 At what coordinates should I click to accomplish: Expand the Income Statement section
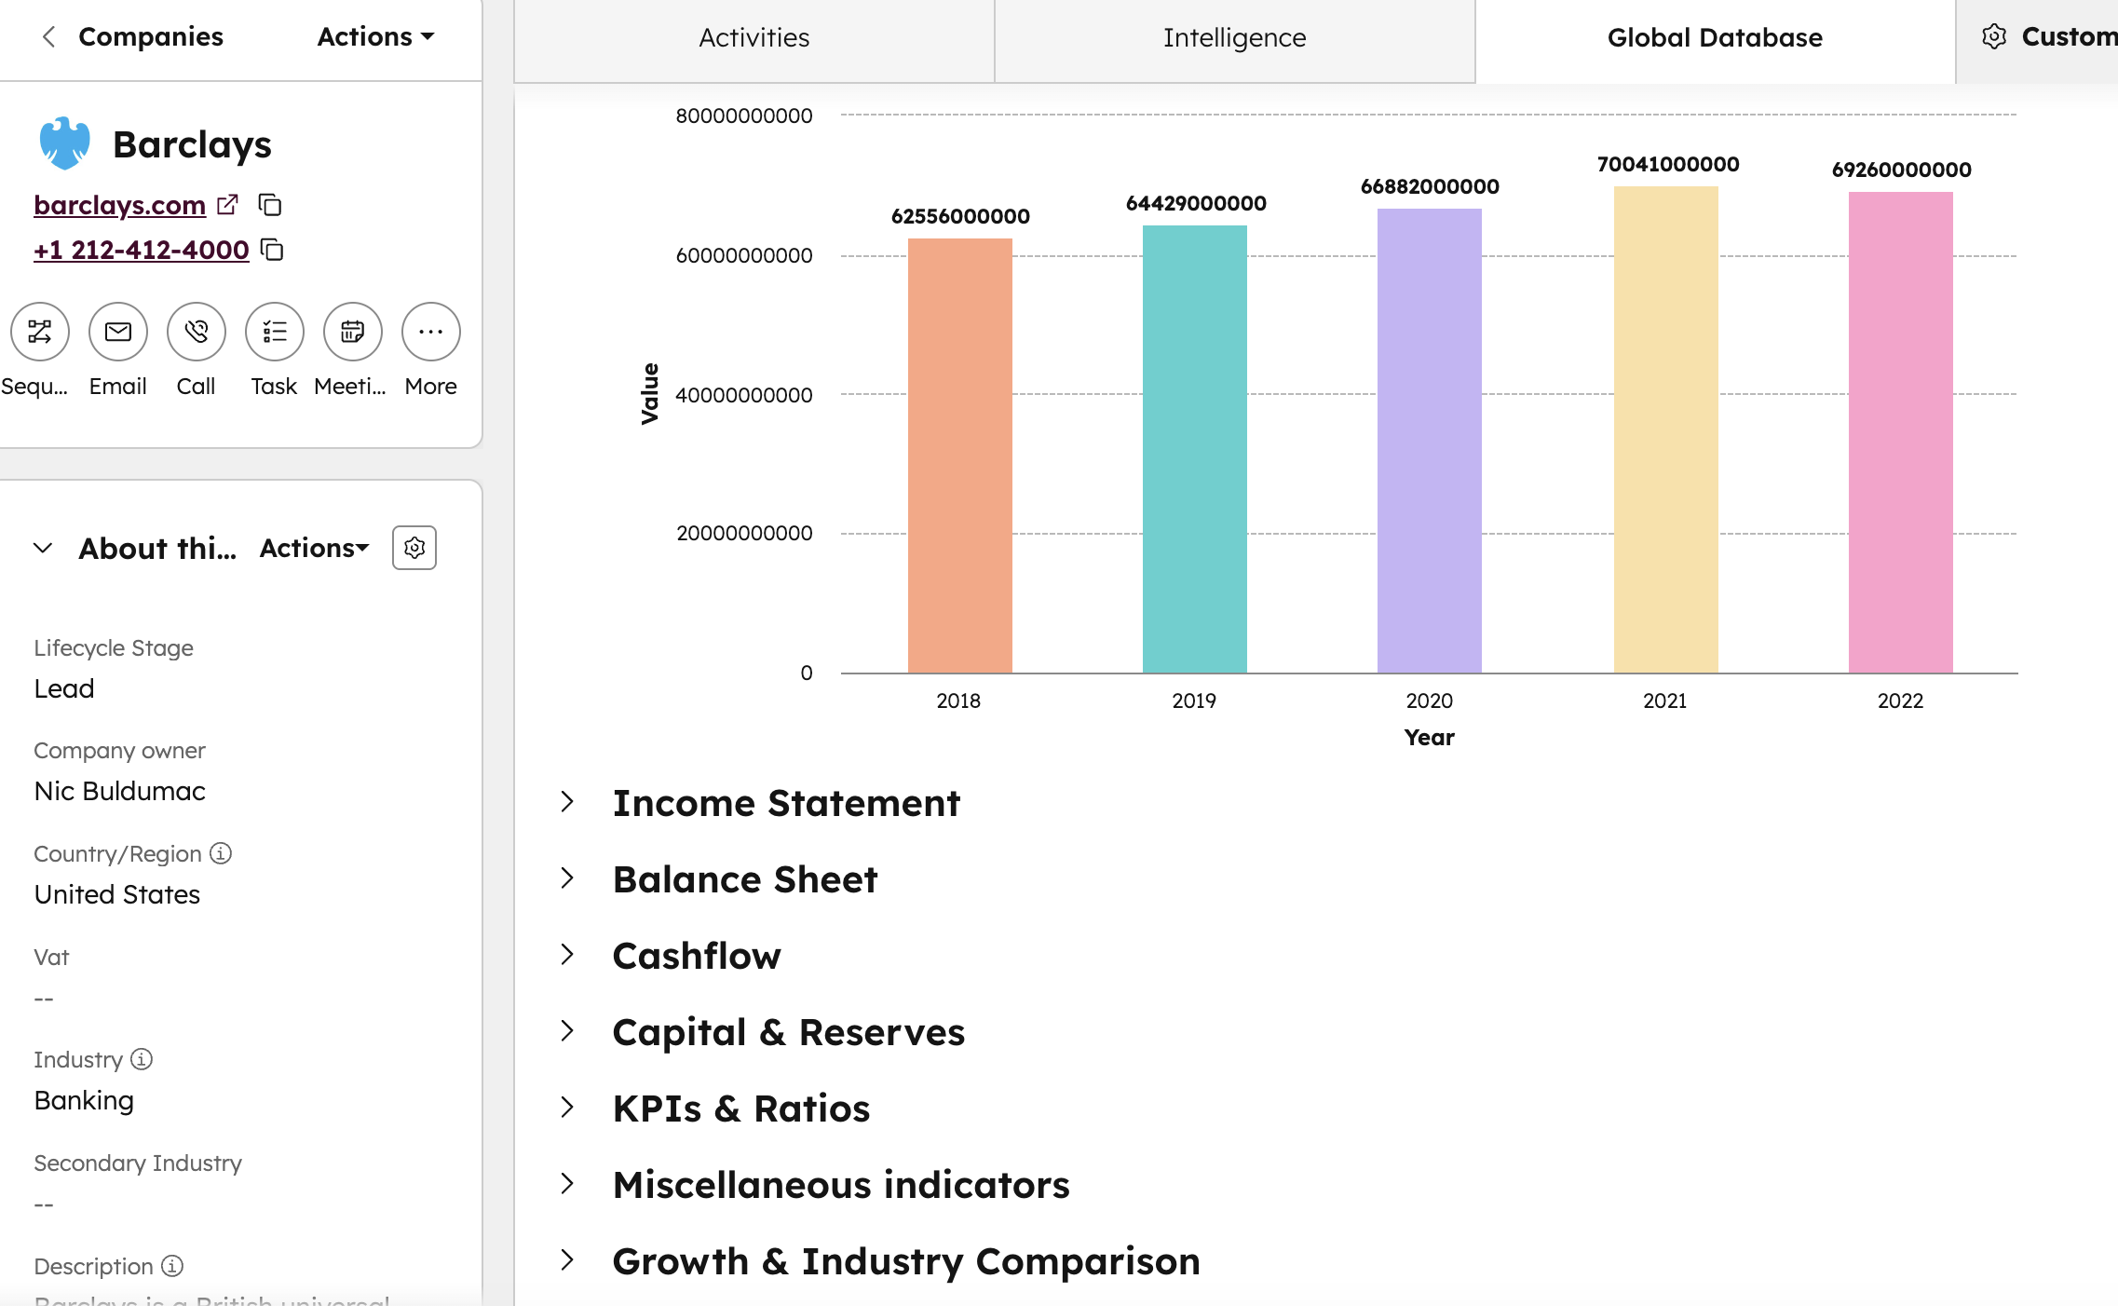(567, 802)
